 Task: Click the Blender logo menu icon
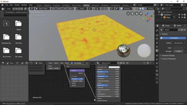click(2, 5)
